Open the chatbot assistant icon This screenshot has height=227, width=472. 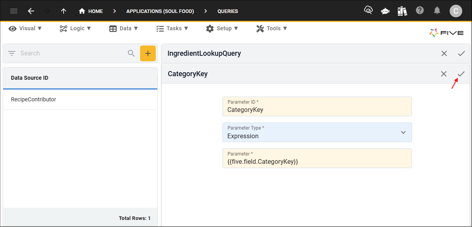(x=385, y=11)
